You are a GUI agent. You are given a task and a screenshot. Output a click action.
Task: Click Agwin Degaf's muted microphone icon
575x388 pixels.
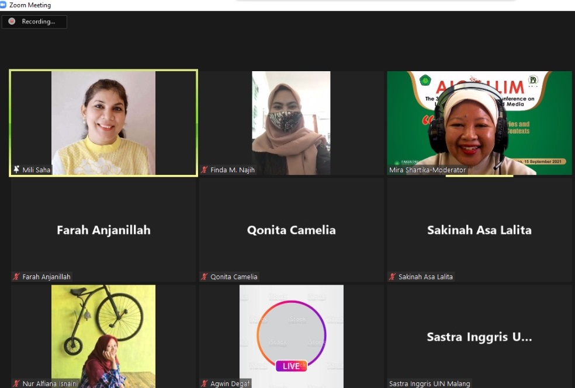pos(205,383)
